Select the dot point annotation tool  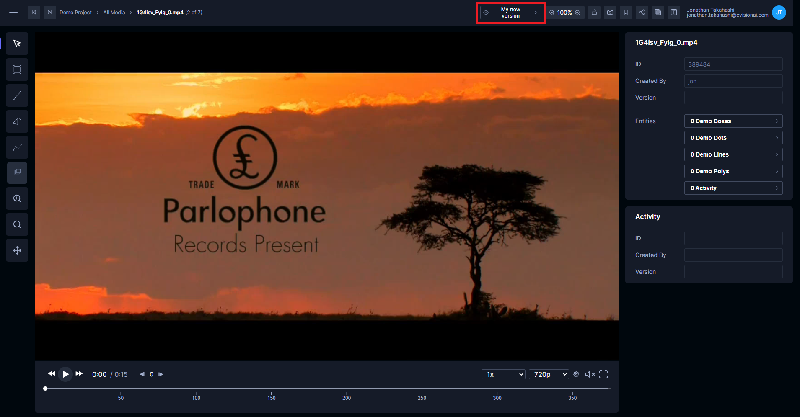17,121
